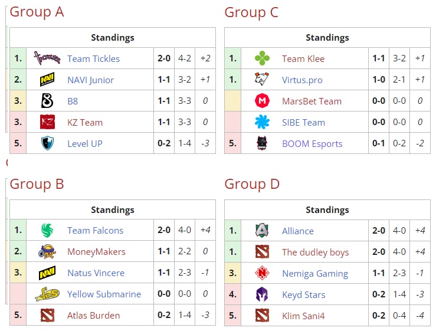The height and width of the screenshot is (331, 436).
Task: Click the Team Falcons green logo
Action: pos(47,230)
